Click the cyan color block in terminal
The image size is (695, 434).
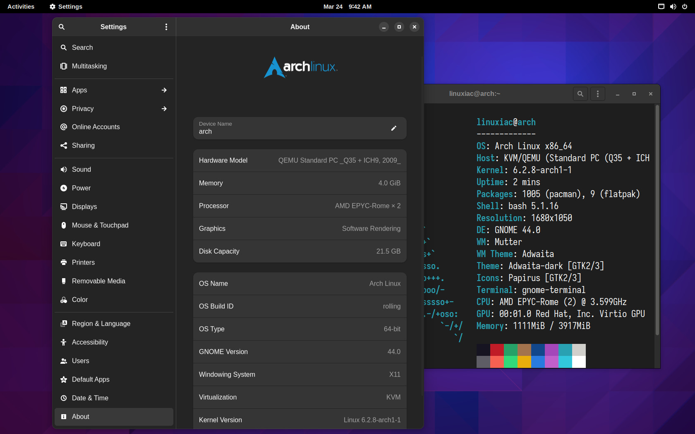coord(565,362)
